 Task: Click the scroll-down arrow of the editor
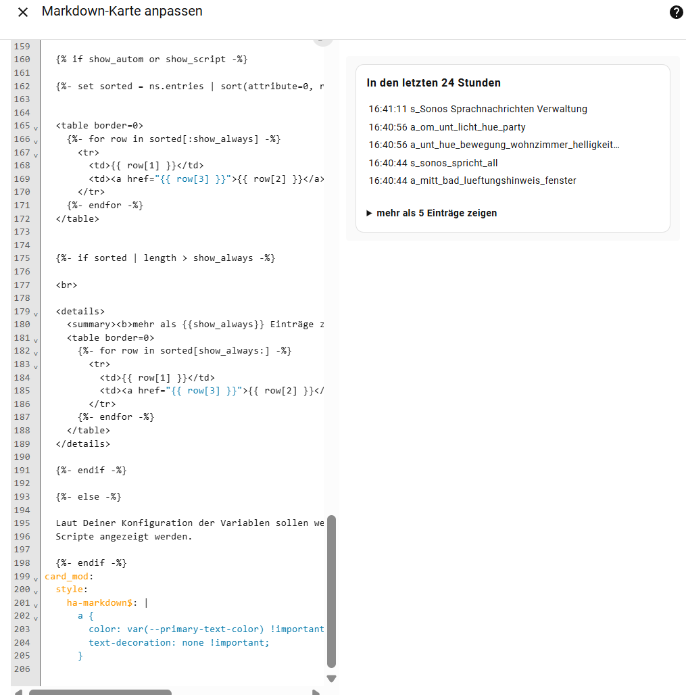coord(331,679)
